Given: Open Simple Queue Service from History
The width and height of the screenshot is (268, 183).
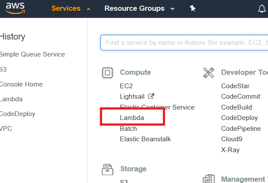Looking at the screenshot, I should point(32,54).
